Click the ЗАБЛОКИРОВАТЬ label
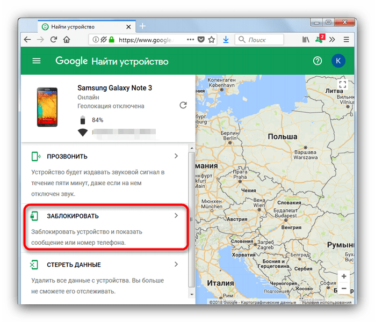This screenshot has width=375, height=322. 73,216
